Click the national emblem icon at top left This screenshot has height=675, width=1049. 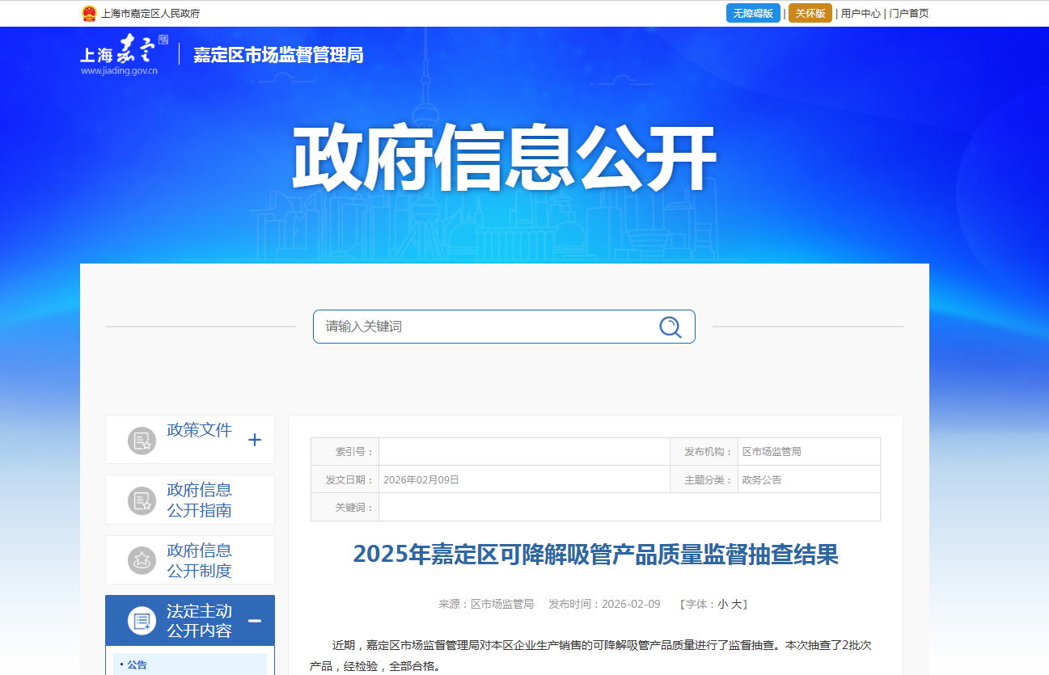pyautogui.click(x=89, y=13)
